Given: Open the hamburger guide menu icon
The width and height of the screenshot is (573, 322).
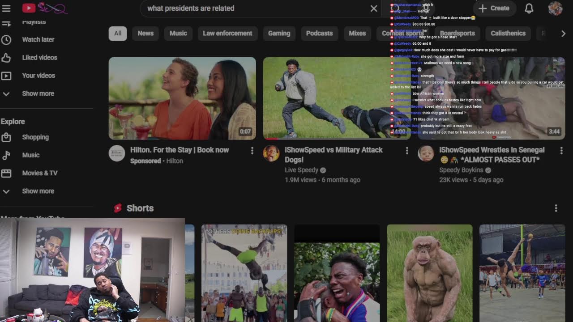Looking at the screenshot, I should point(6,8).
